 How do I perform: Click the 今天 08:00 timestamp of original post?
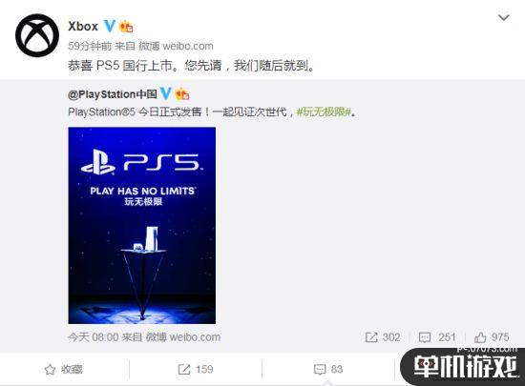[94, 337]
